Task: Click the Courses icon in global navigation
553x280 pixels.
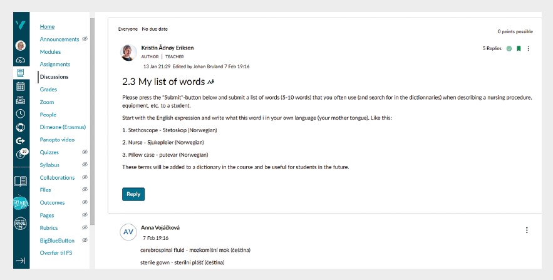Action: point(20,73)
